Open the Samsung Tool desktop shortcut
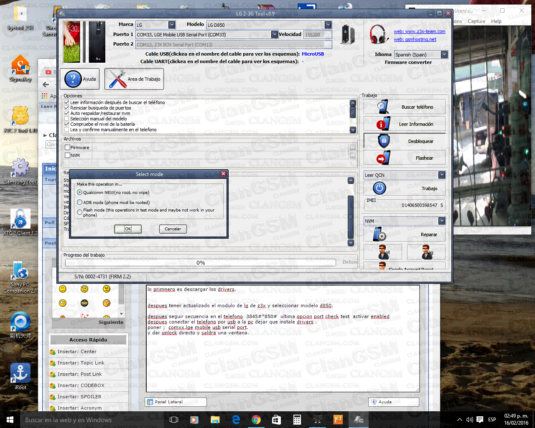 point(20,171)
